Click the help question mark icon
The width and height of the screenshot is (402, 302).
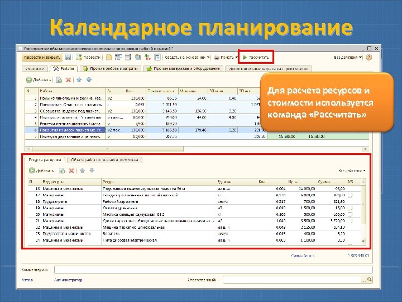(x=368, y=57)
